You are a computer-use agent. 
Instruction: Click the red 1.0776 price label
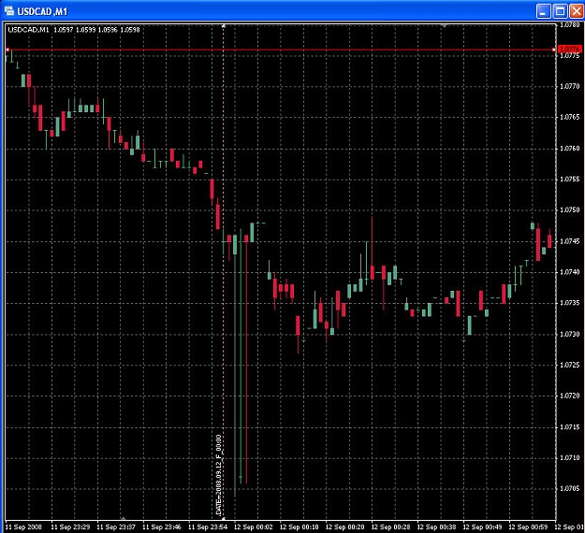click(x=569, y=49)
